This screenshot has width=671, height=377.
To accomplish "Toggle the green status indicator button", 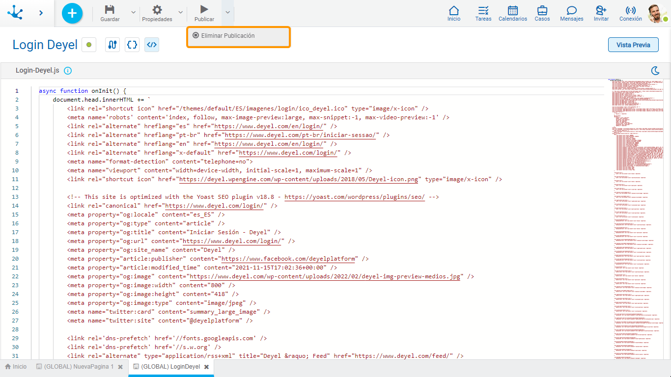I will pos(89,45).
